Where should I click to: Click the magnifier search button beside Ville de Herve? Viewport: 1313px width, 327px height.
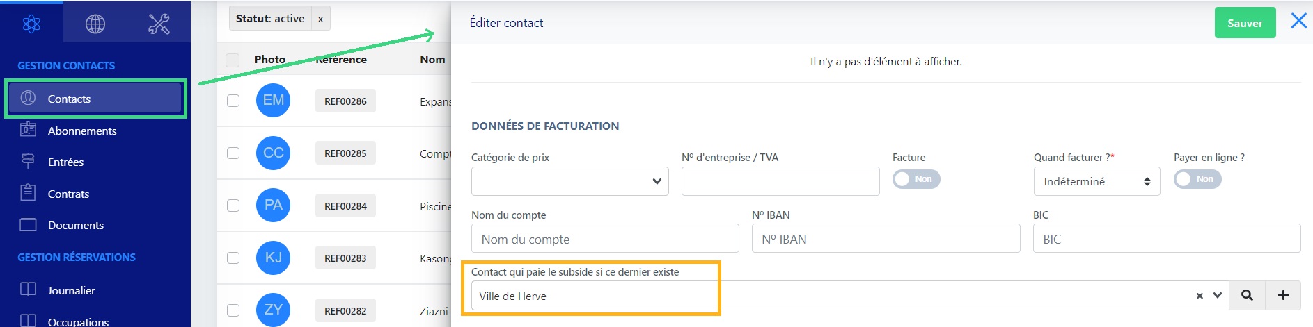[x=1247, y=296]
